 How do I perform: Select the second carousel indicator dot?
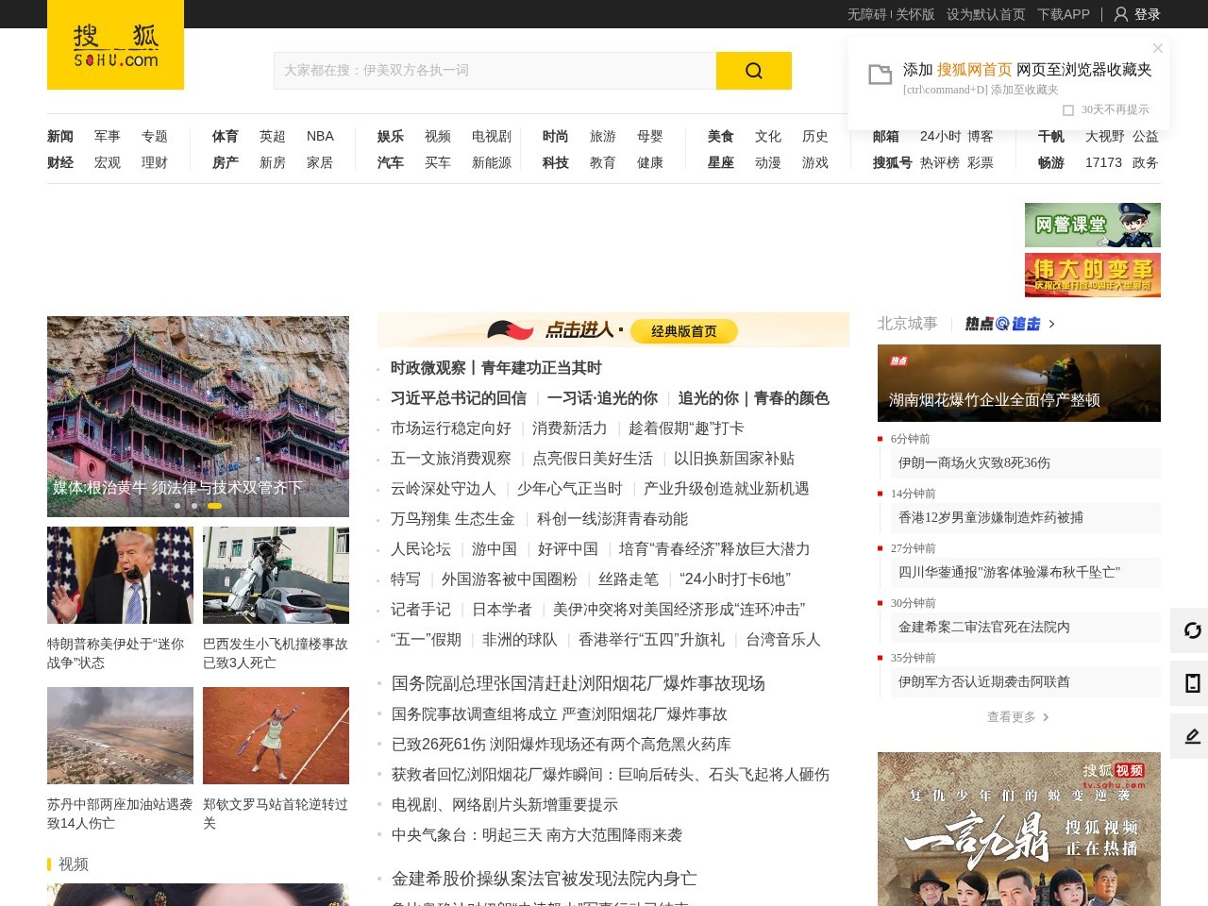[194, 506]
